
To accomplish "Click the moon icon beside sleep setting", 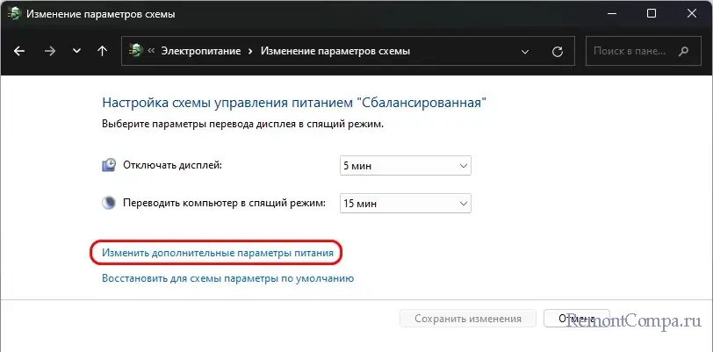I will pos(109,203).
